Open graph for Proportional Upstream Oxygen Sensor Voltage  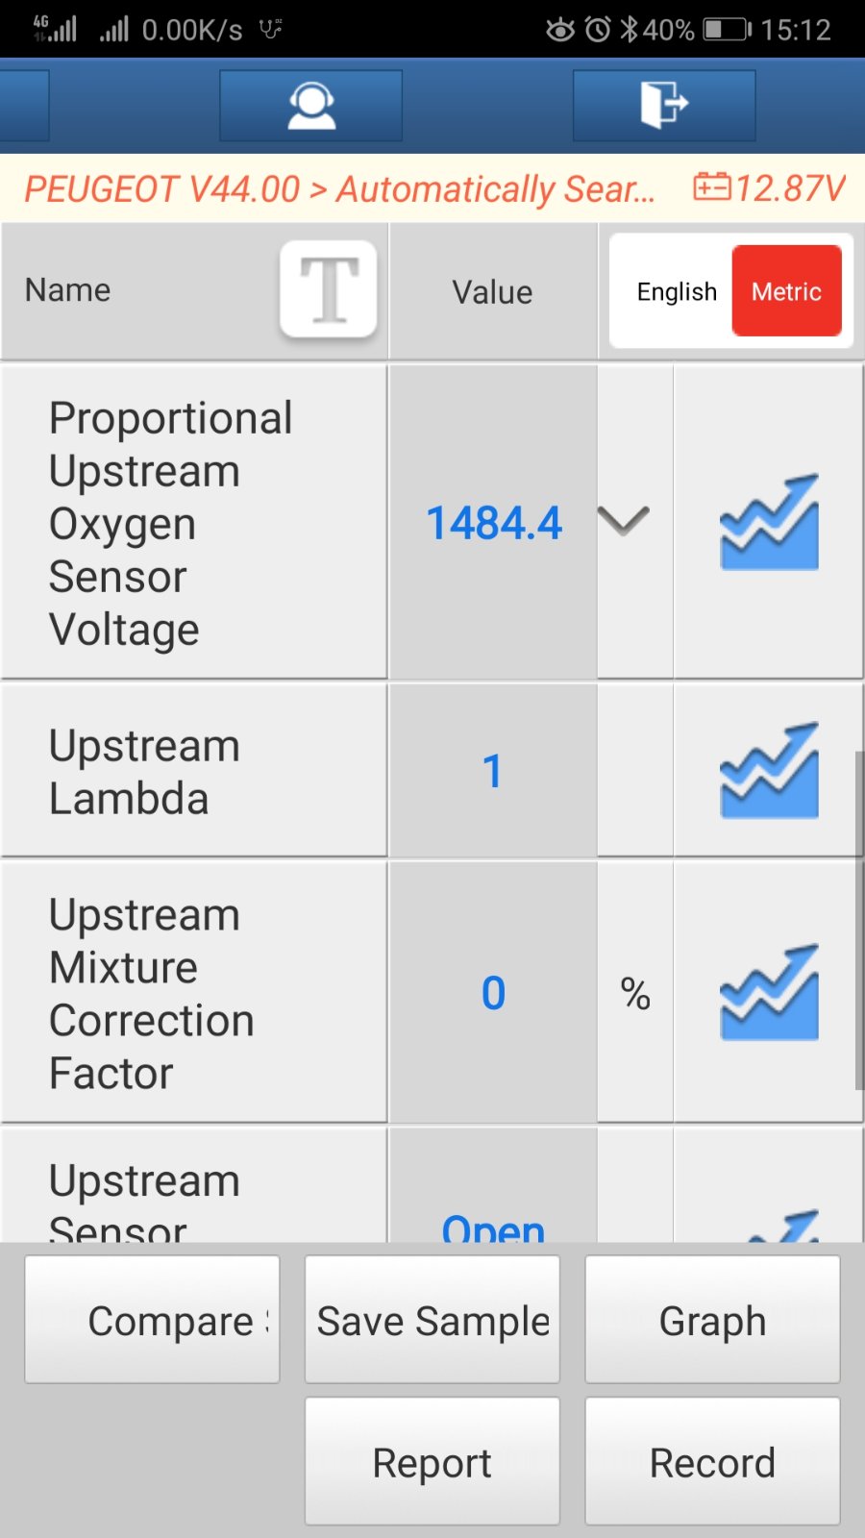(x=769, y=522)
